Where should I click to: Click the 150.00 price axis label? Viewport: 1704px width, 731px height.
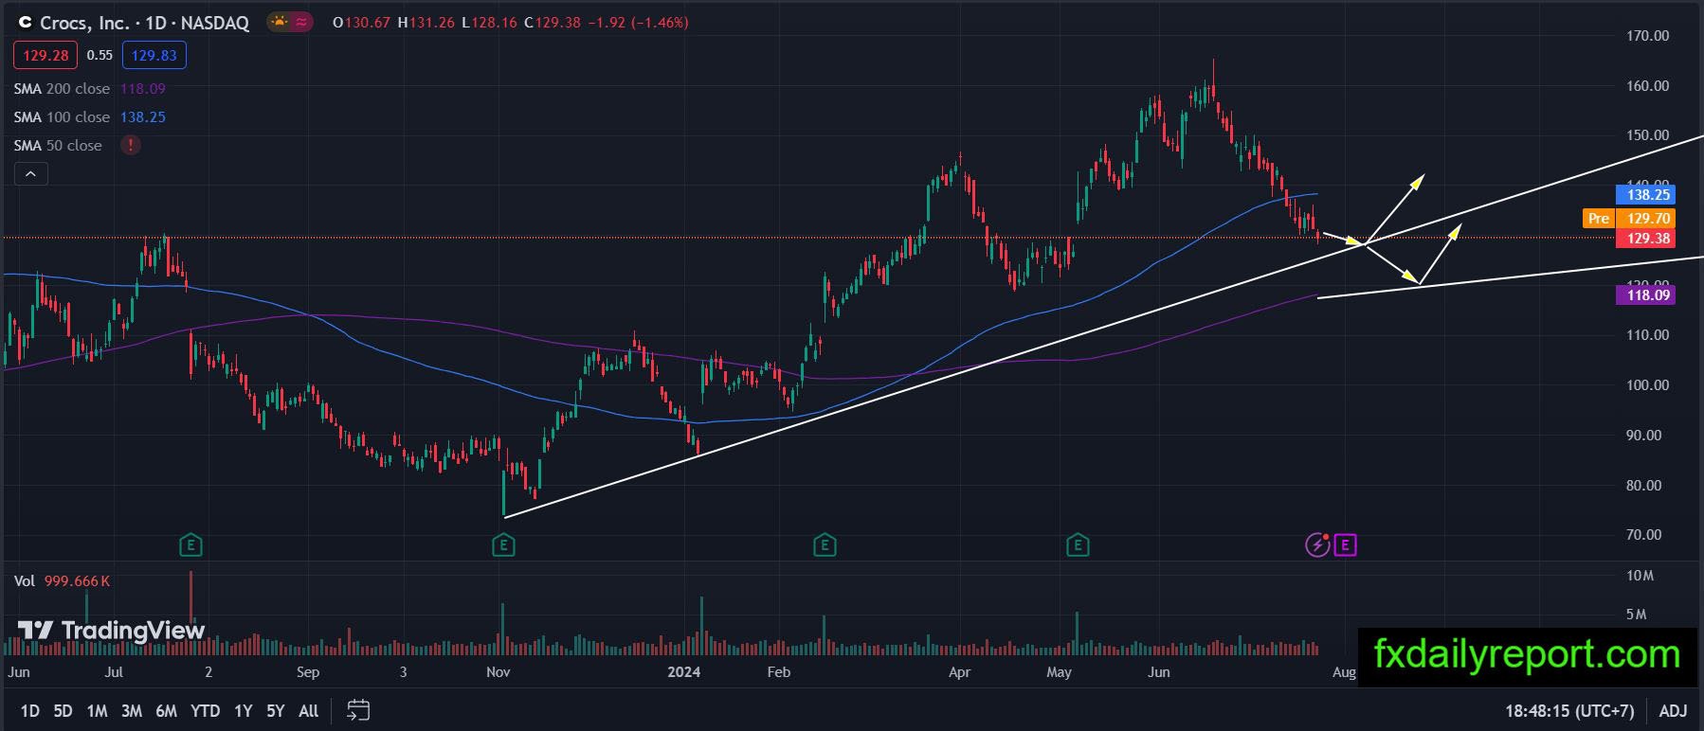1647,135
